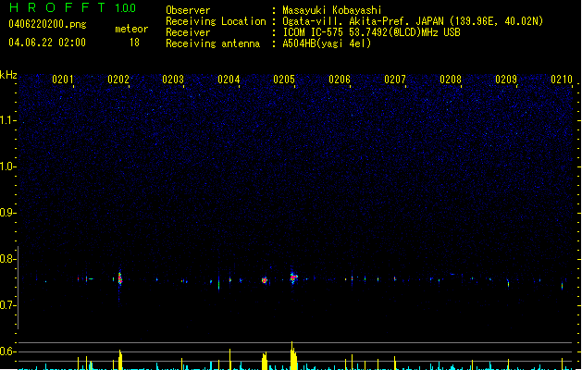
Task: Click the red echo blob between 0204 and 0205
Action: click(265, 280)
